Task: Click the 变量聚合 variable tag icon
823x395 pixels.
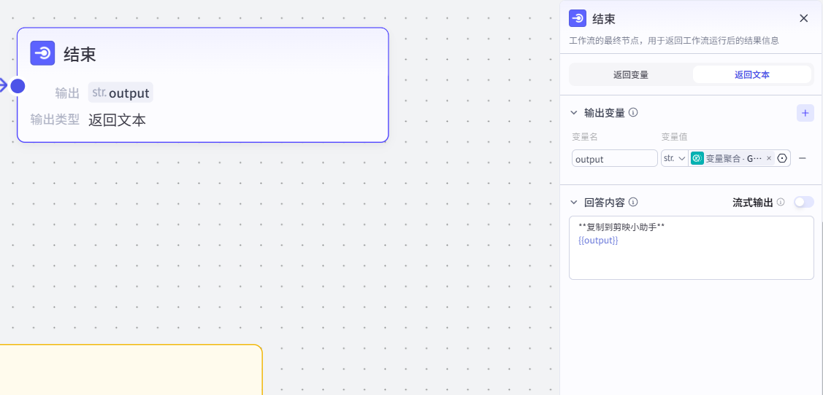Action: (x=697, y=158)
